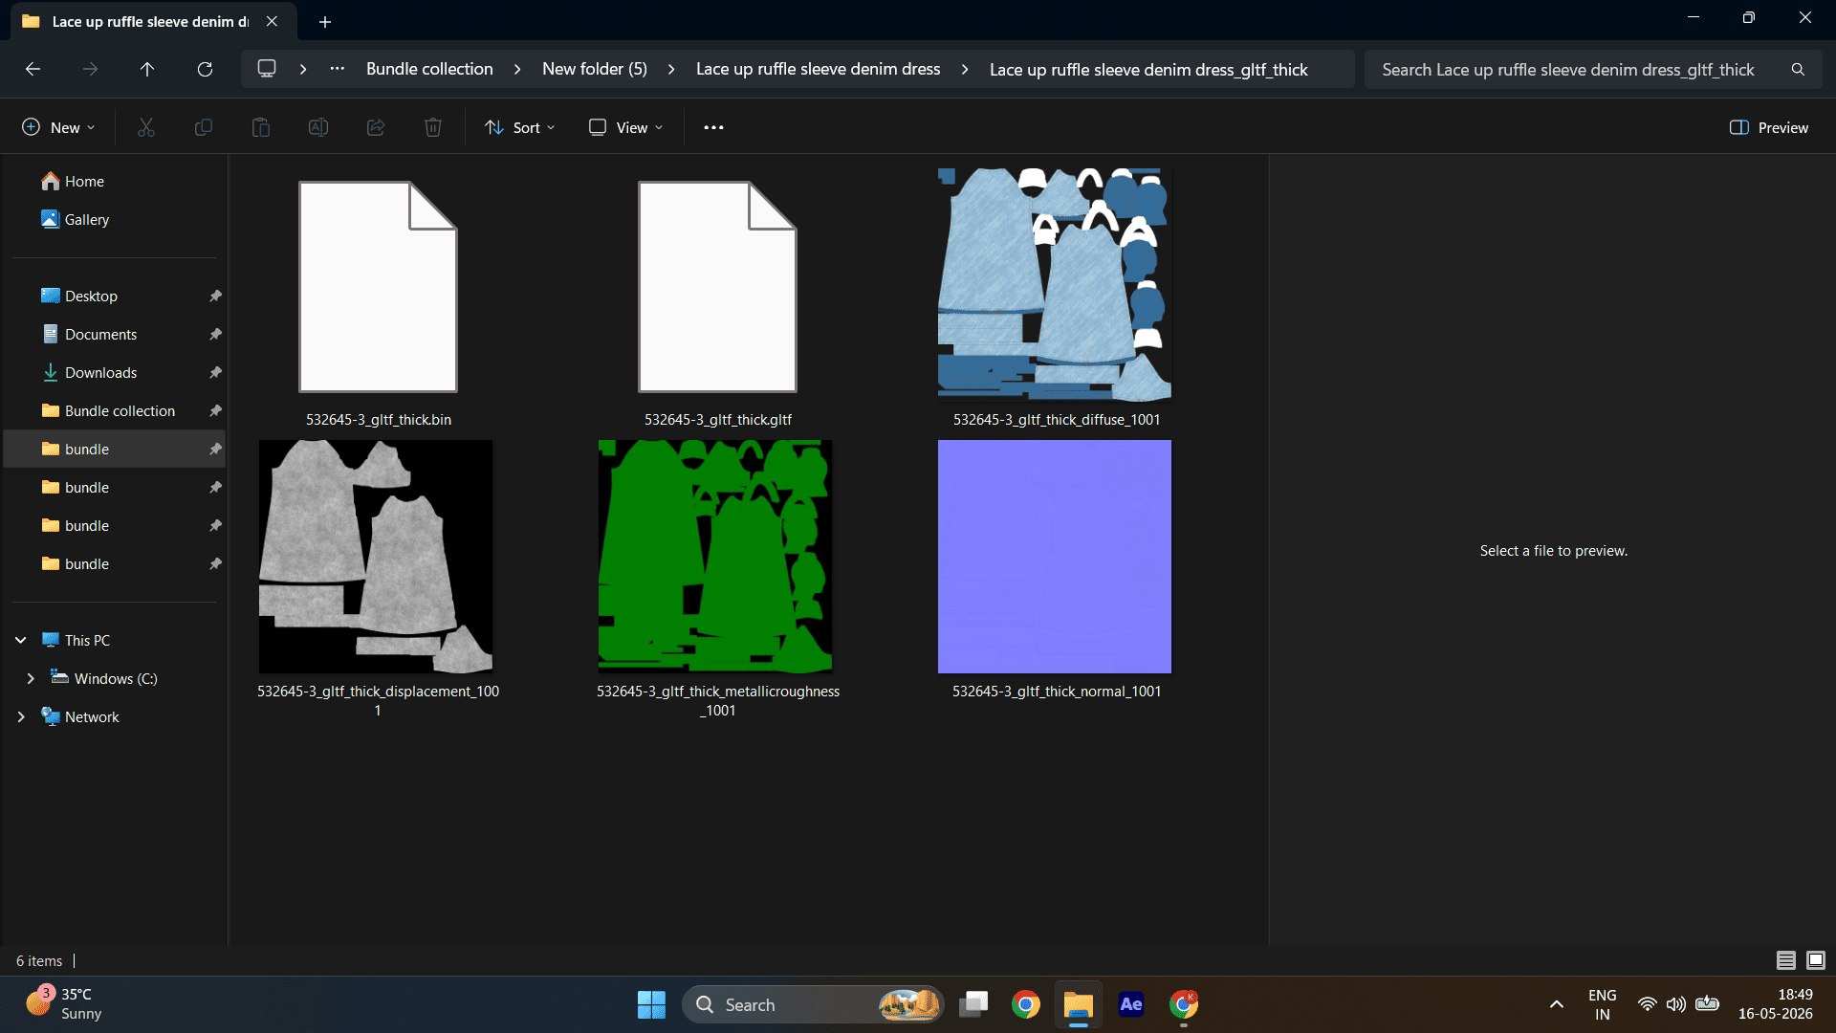Click the Rename icon in toolbar

318,127
